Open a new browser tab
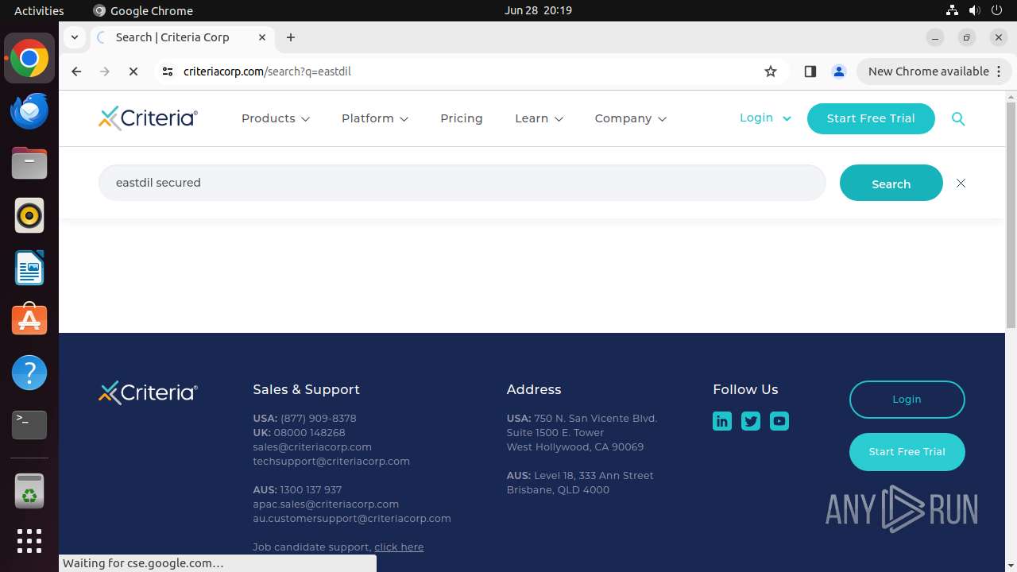Screen dimensions: 1017x572 point(291,37)
